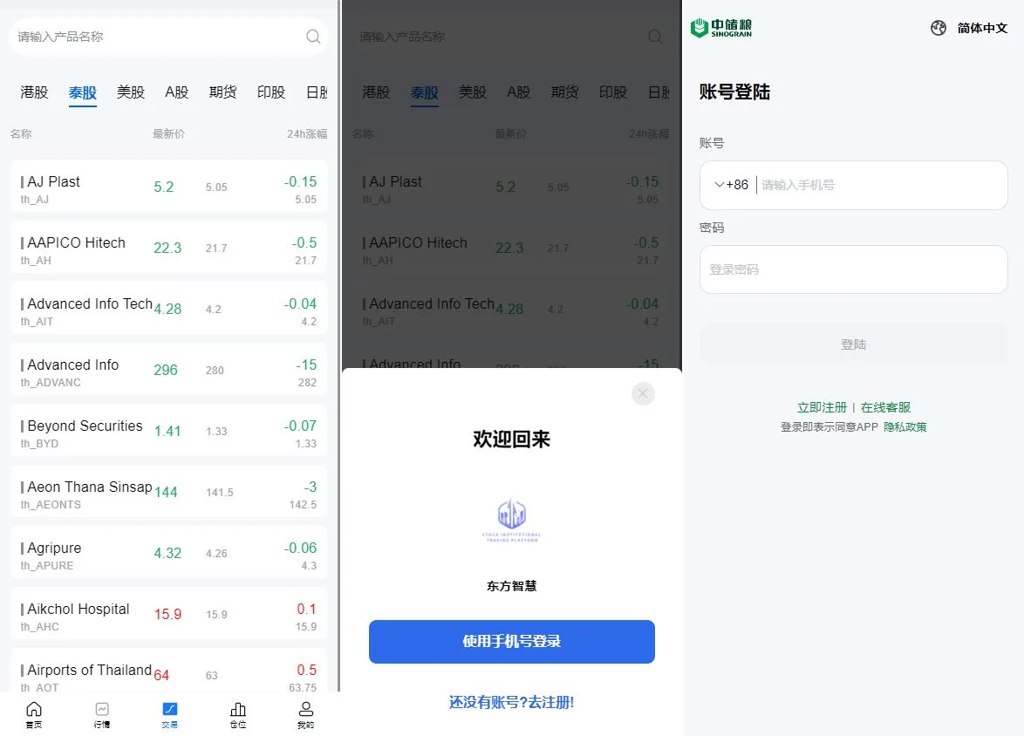
Task: Open the market quotes icon in bottom bar
Action: (102, 714)
